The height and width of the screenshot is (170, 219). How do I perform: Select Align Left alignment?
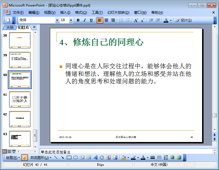(100, 20)
